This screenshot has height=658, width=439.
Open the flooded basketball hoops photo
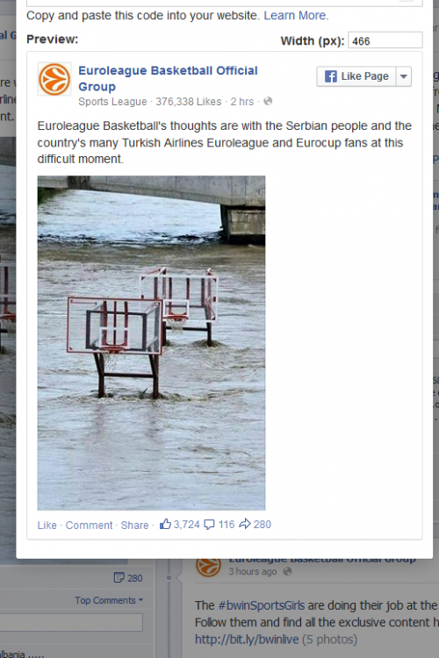point(151,343)
